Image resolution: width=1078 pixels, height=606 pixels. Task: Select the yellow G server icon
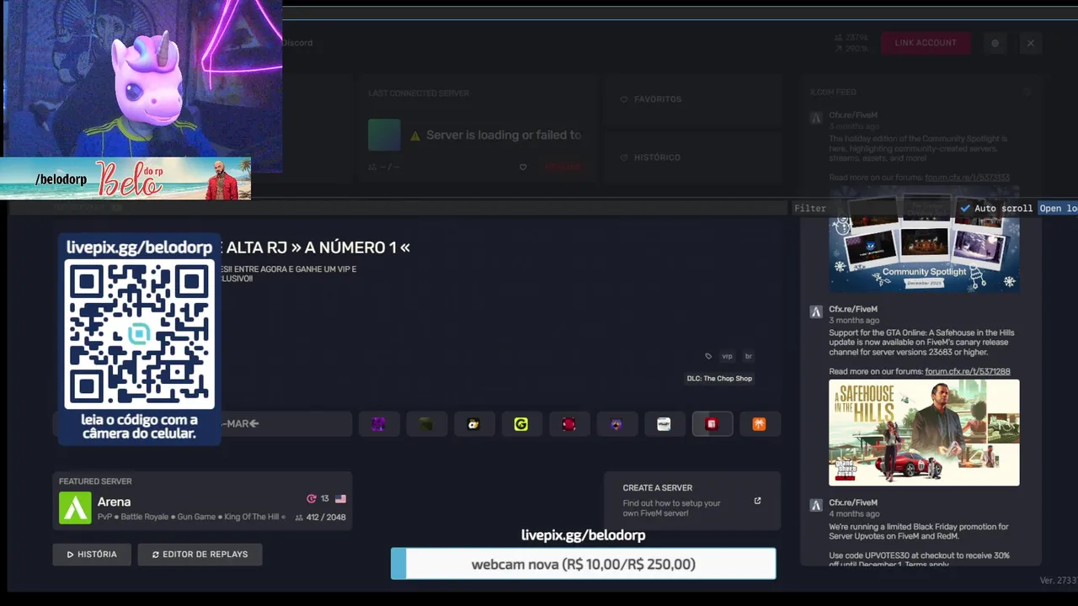tap(521, 424)
